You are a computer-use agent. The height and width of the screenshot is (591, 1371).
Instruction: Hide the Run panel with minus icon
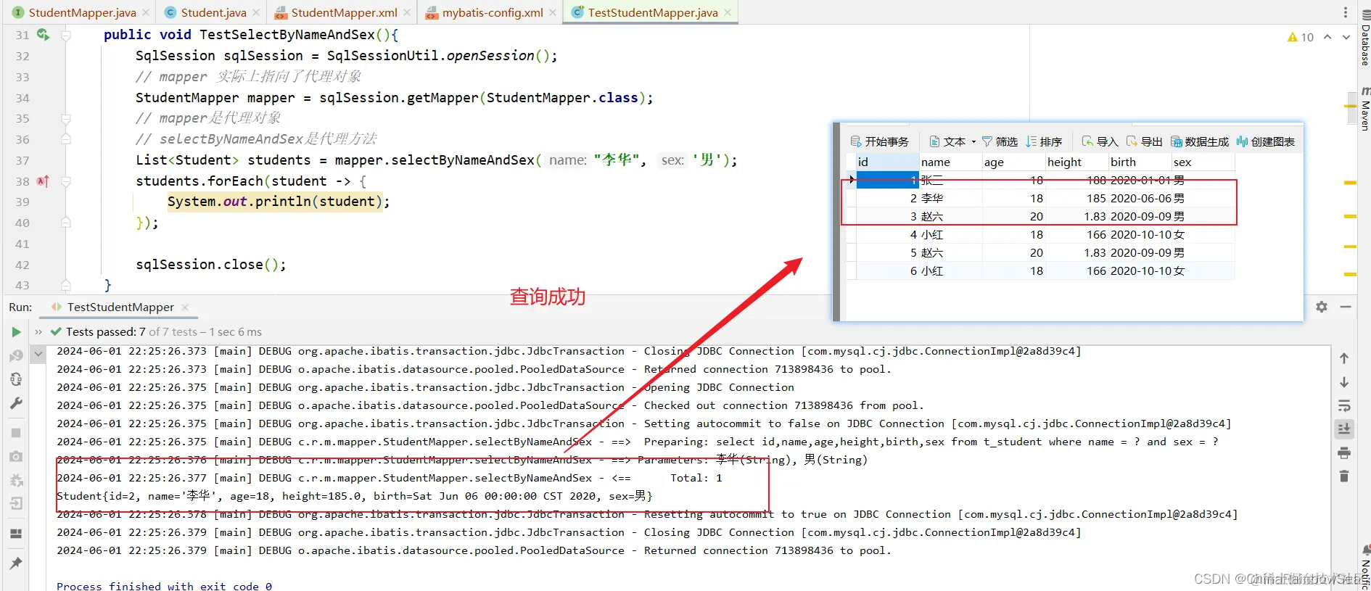tap(1346, 307)
